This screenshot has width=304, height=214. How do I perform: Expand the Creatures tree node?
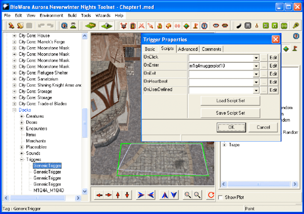pyautogui.click(x=22, y=116)
